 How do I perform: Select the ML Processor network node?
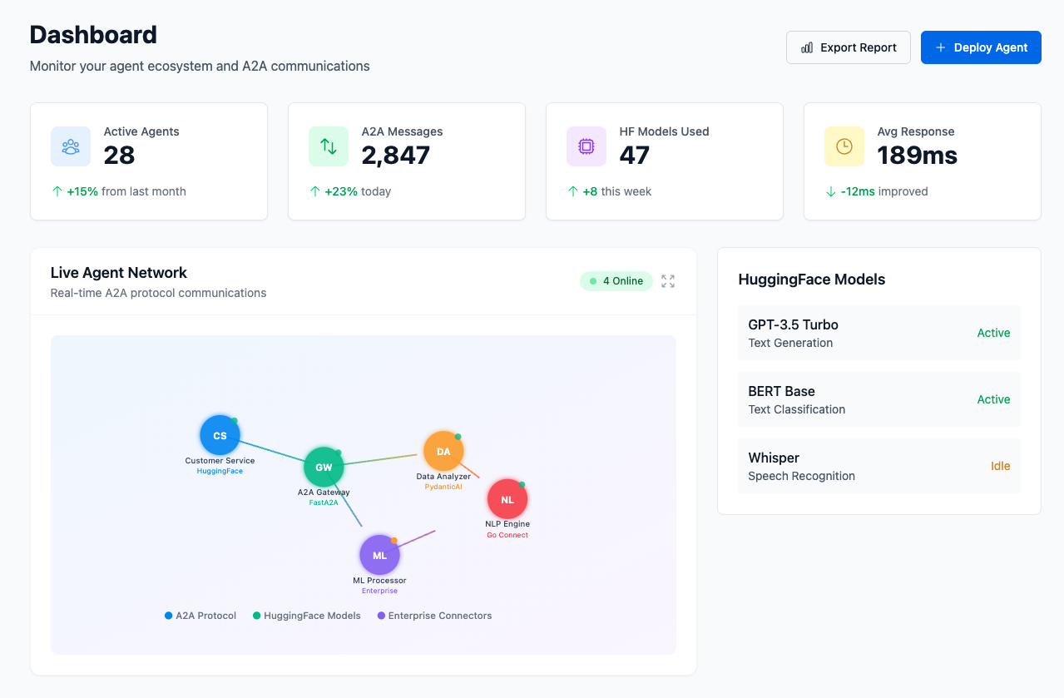coord(379,554)
